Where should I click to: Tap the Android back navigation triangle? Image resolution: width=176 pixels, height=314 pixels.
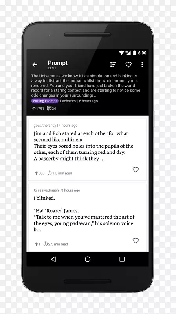(53, 259)
